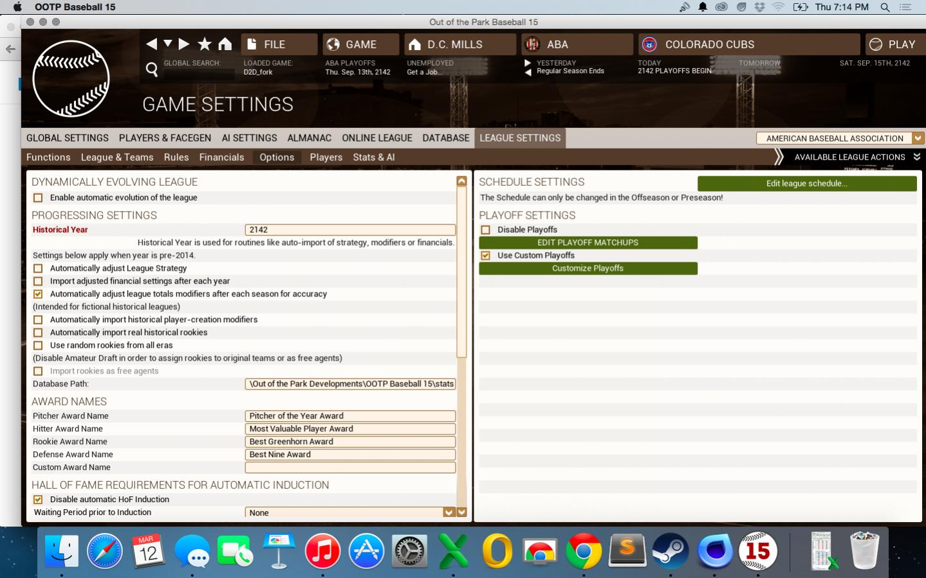The width and height of the screenshot is (926, 578).
Task: Uncheck Use Custom Playoffs
Action: tap(486, 256)
